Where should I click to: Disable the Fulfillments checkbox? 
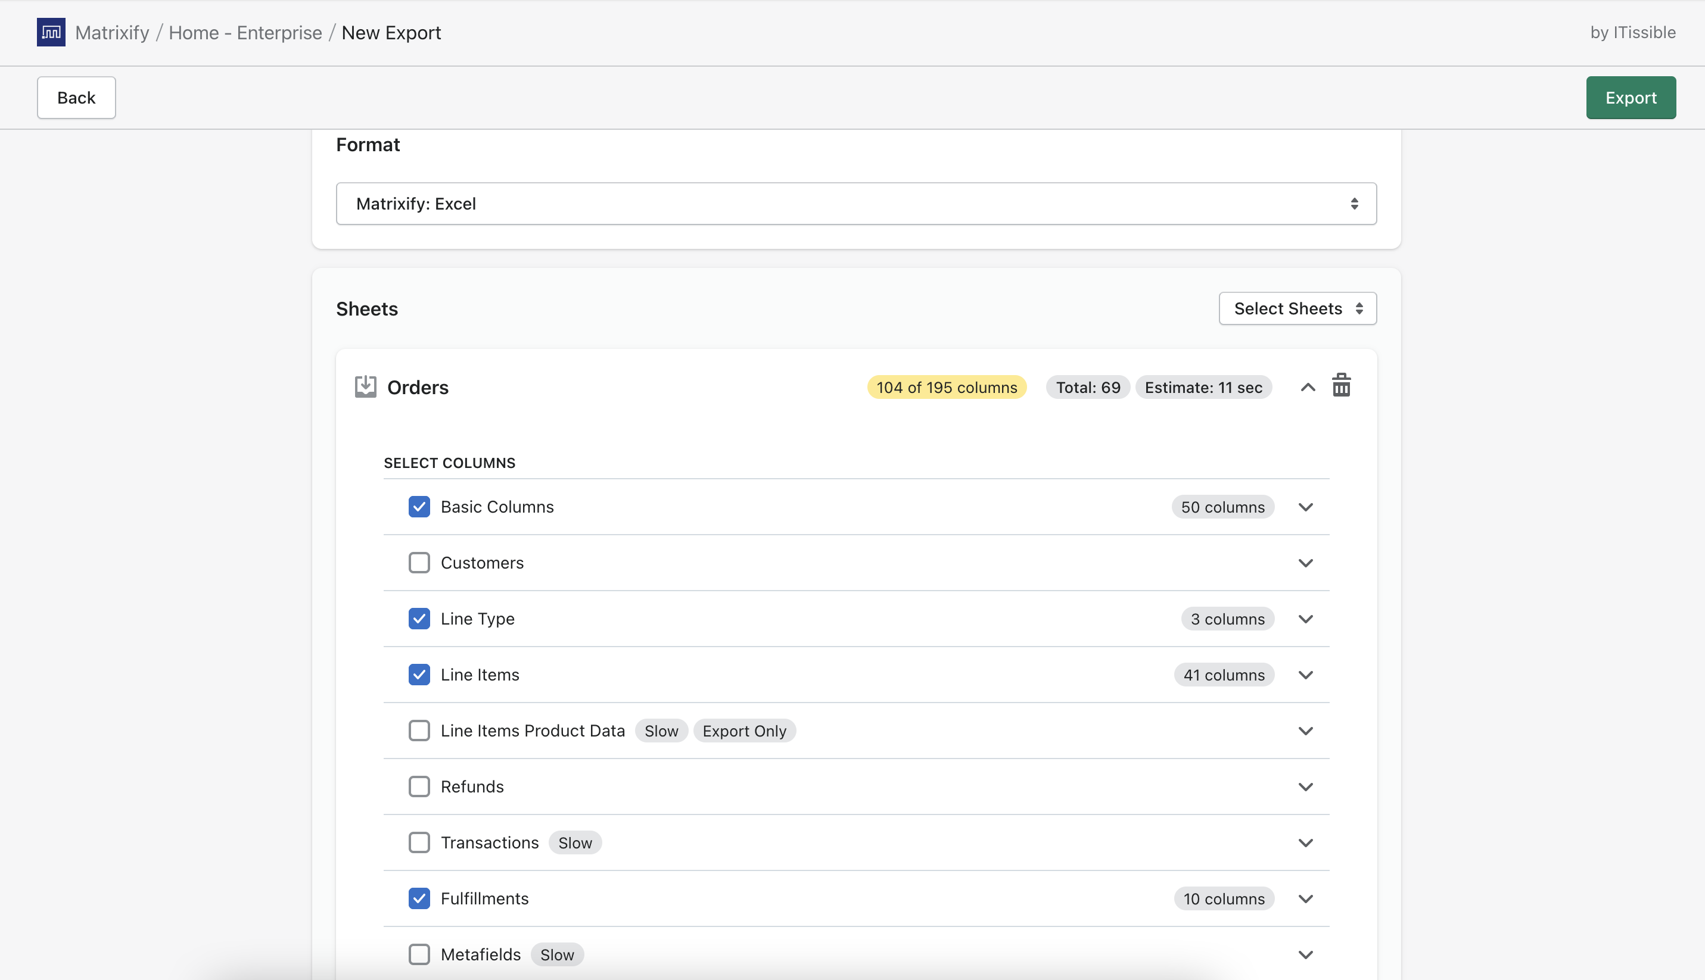click(419, 898)
